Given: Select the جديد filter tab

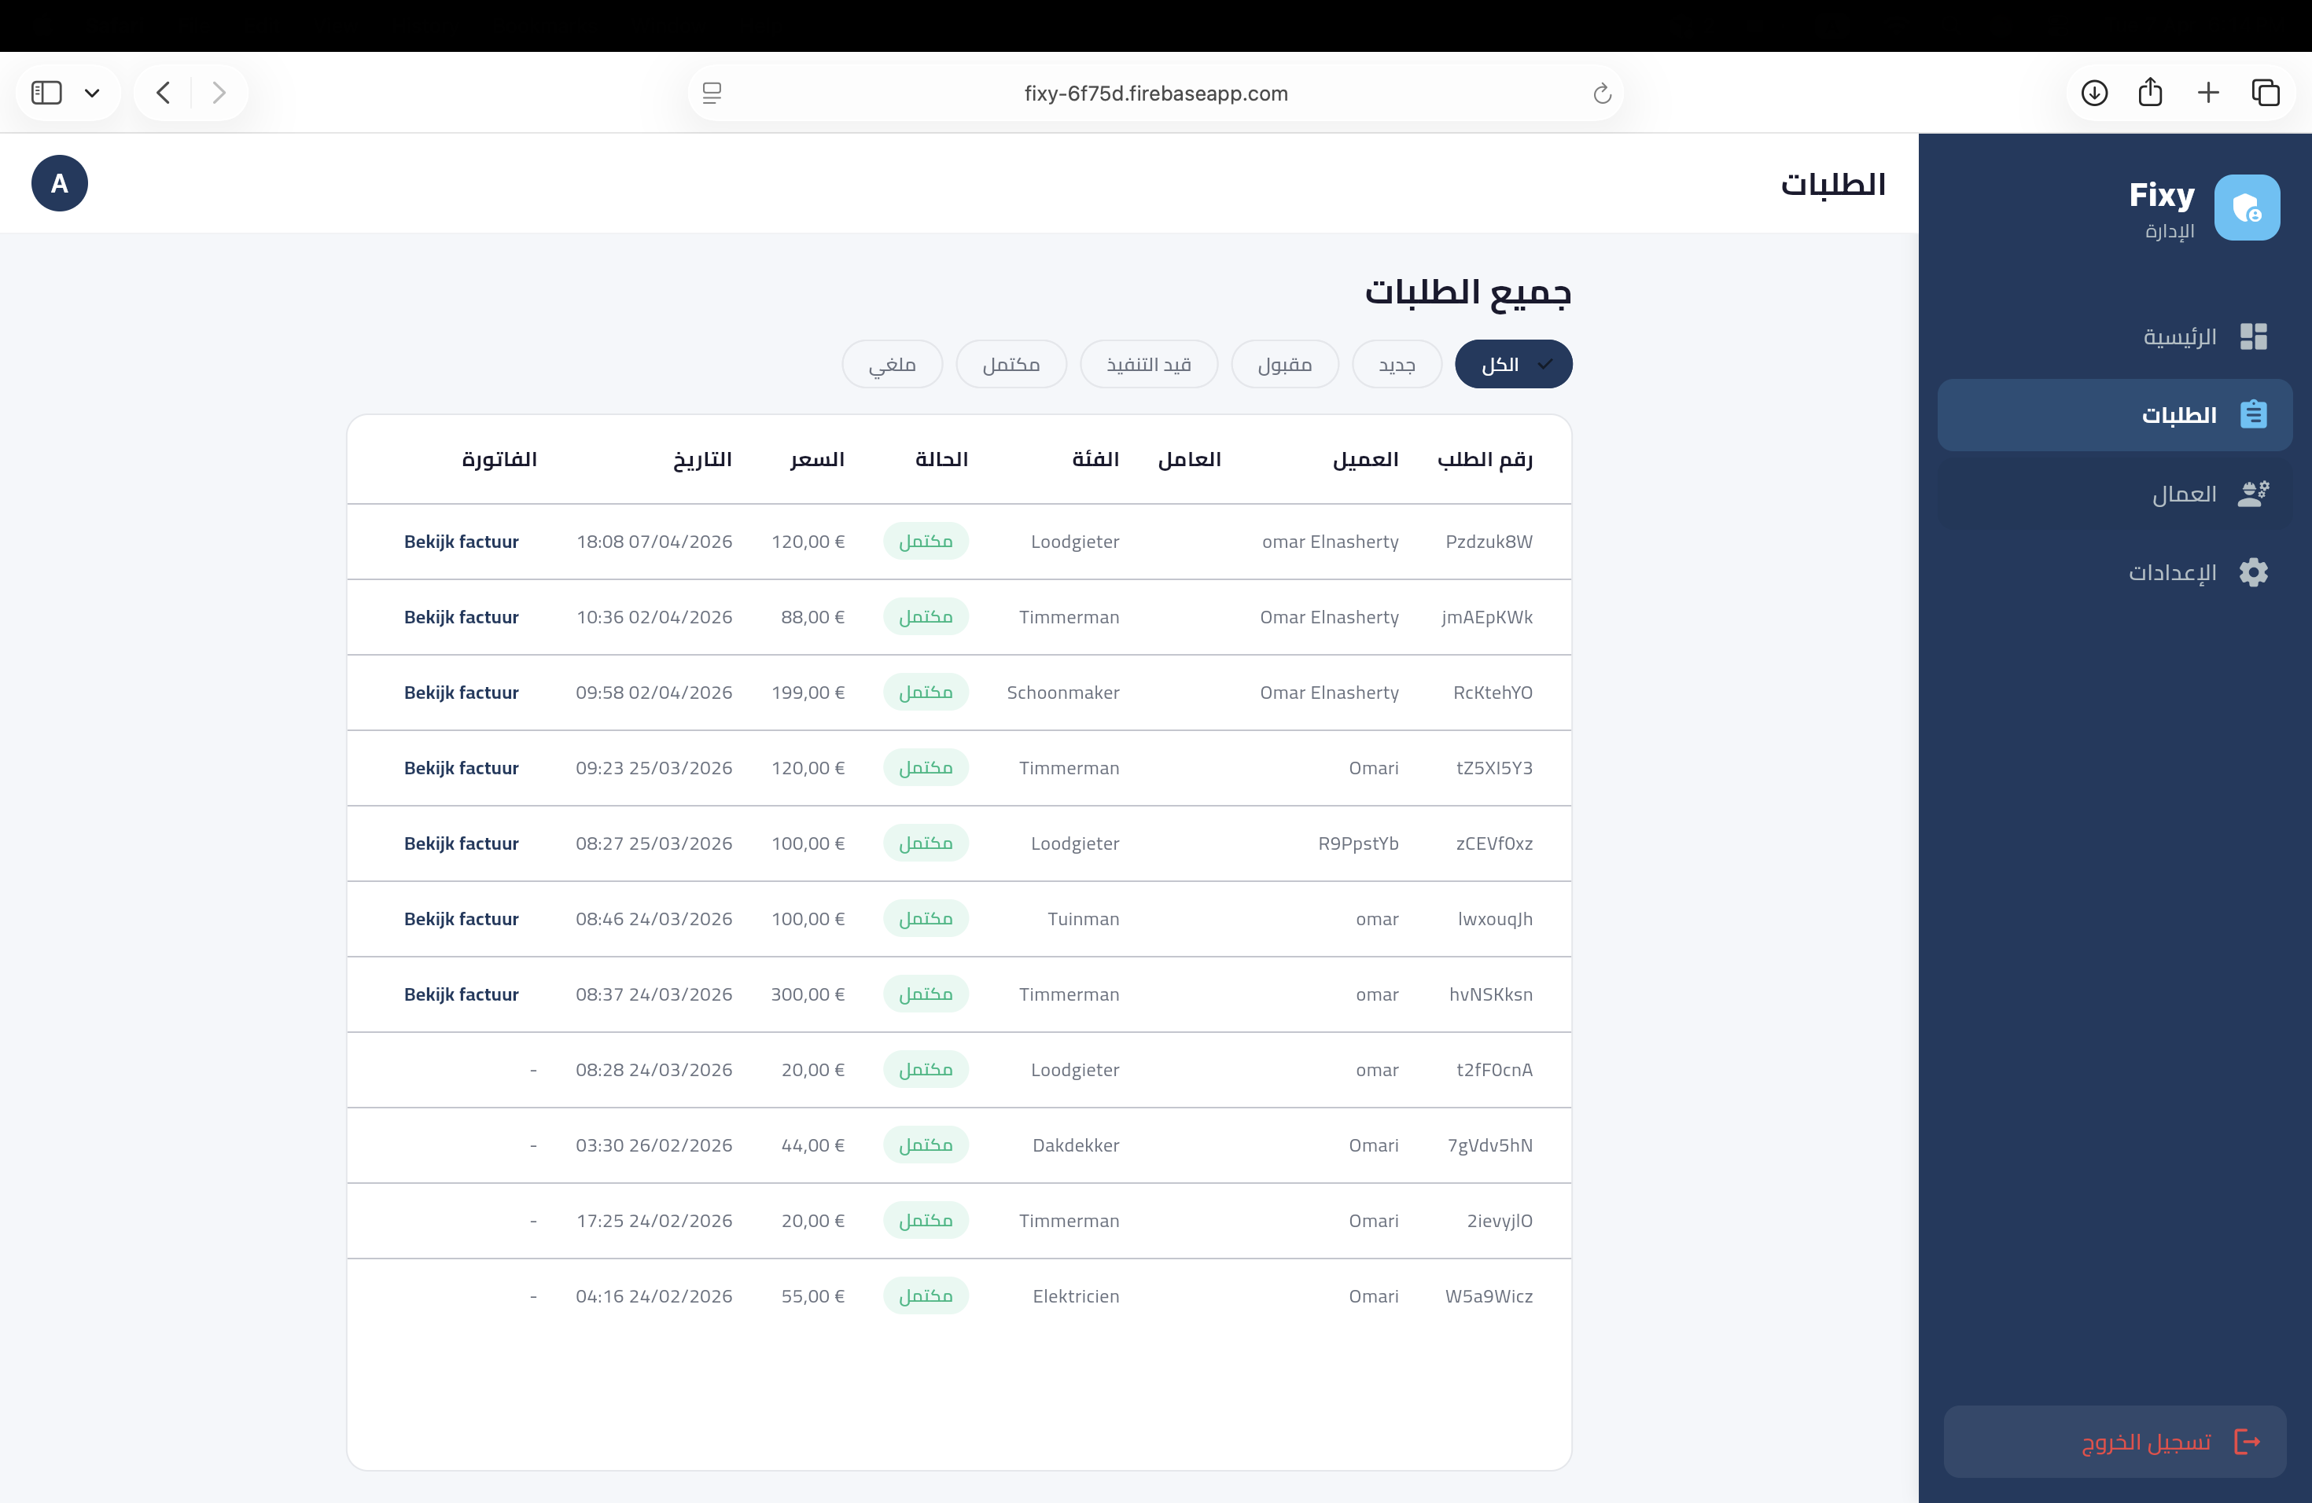Looking at the screenshot, I should coord(1396,364).
